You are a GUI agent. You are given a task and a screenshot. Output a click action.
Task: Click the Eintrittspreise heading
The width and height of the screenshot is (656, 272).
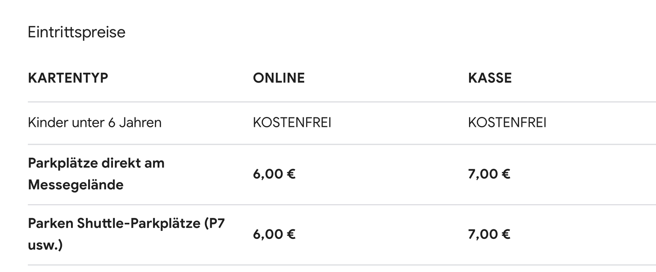pyautogui.click(x=76, y=32)
